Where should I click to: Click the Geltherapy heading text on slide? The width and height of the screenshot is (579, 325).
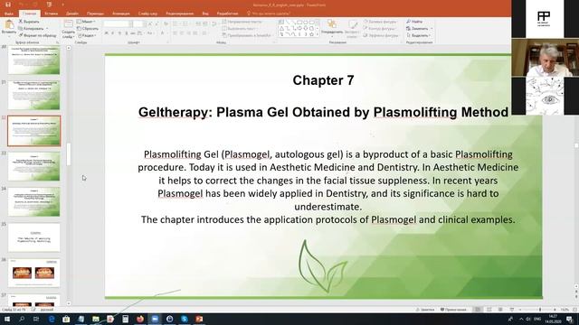coord(323,112)
